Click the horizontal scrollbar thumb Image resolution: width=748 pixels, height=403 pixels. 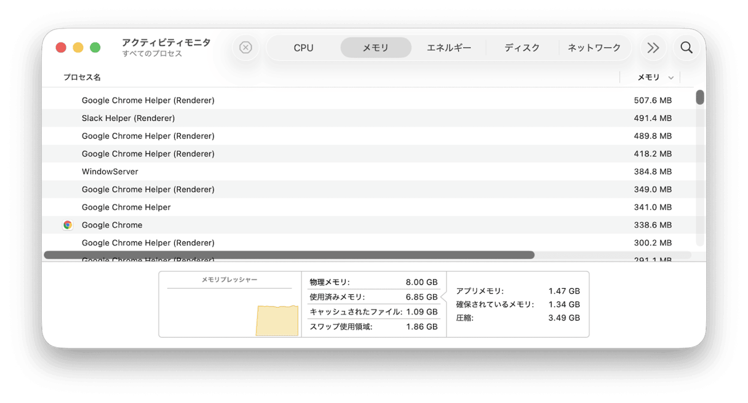289,255
